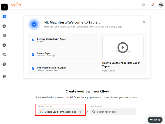Screen dimensions: 165x124
Task: Open the Zaps lightning bolt sidebar icon
Action: point(4,26)
